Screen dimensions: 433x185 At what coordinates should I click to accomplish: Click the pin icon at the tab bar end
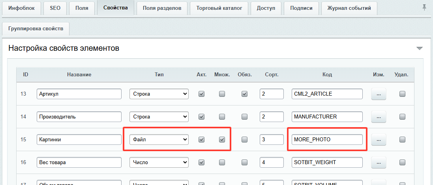(x=424, y=8)
